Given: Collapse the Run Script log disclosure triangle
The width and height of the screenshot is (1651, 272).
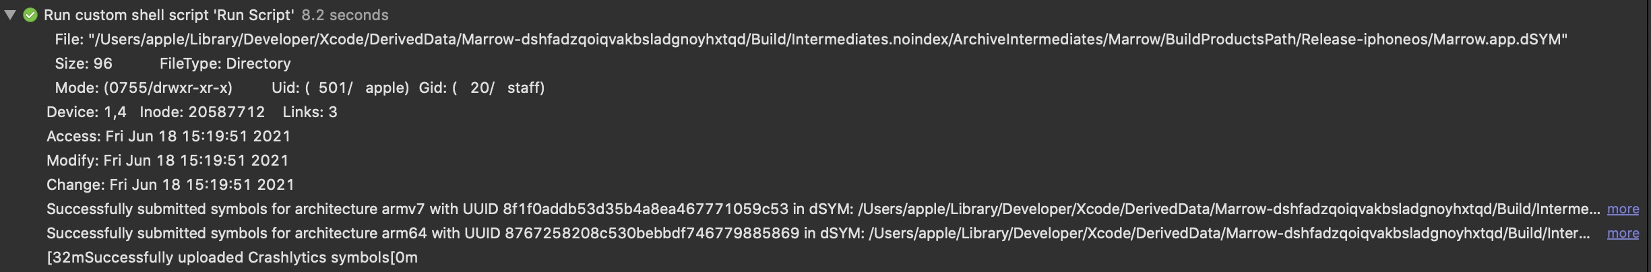Looking at the screenshot, I should (x=10, y=15).
